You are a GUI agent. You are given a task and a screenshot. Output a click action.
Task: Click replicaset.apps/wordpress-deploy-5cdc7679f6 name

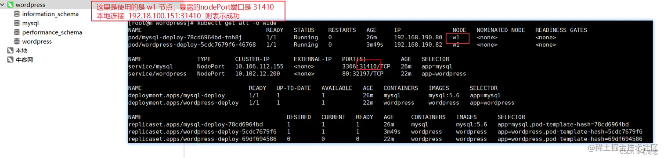tap(202, 131)
